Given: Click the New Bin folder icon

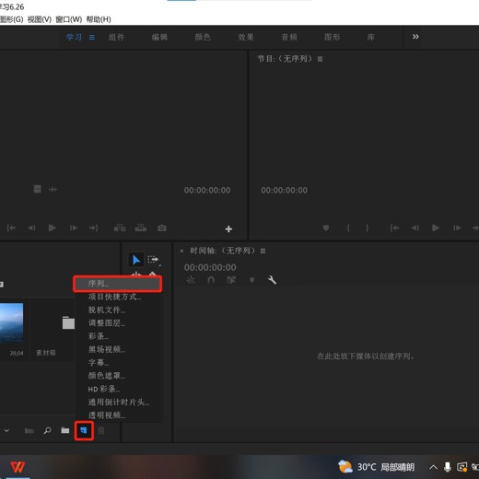Looking at the screenshot, I should 64,430.
